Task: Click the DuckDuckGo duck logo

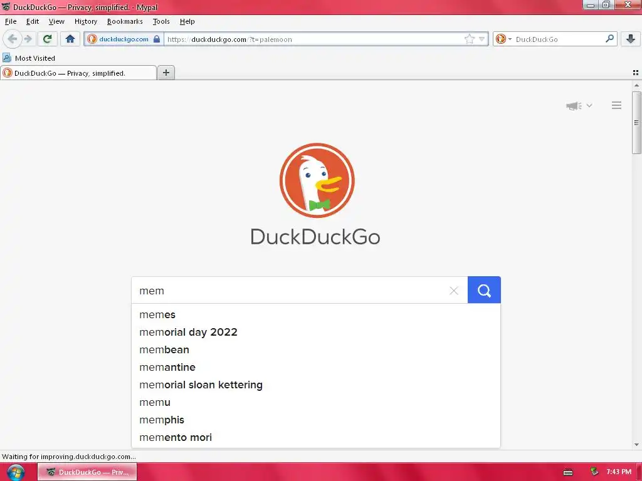Action: coord(317,180)
